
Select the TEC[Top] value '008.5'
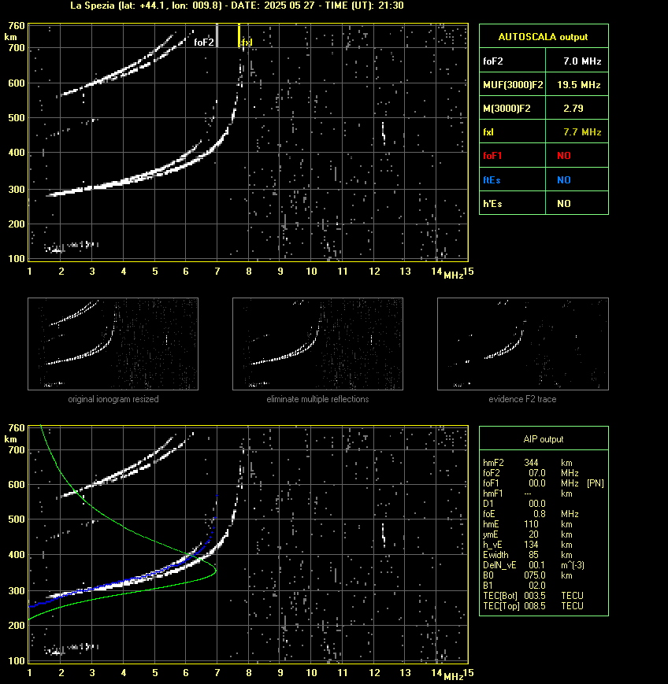[x=535, y=606]
